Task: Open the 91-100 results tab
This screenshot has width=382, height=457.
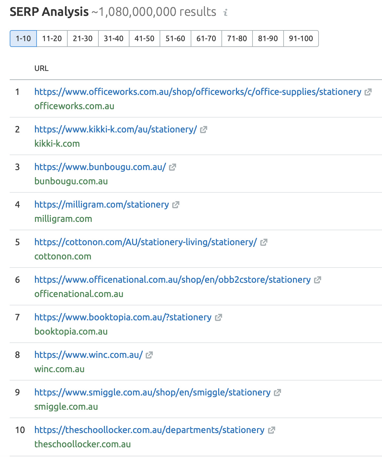Action: tap(301, 39)
